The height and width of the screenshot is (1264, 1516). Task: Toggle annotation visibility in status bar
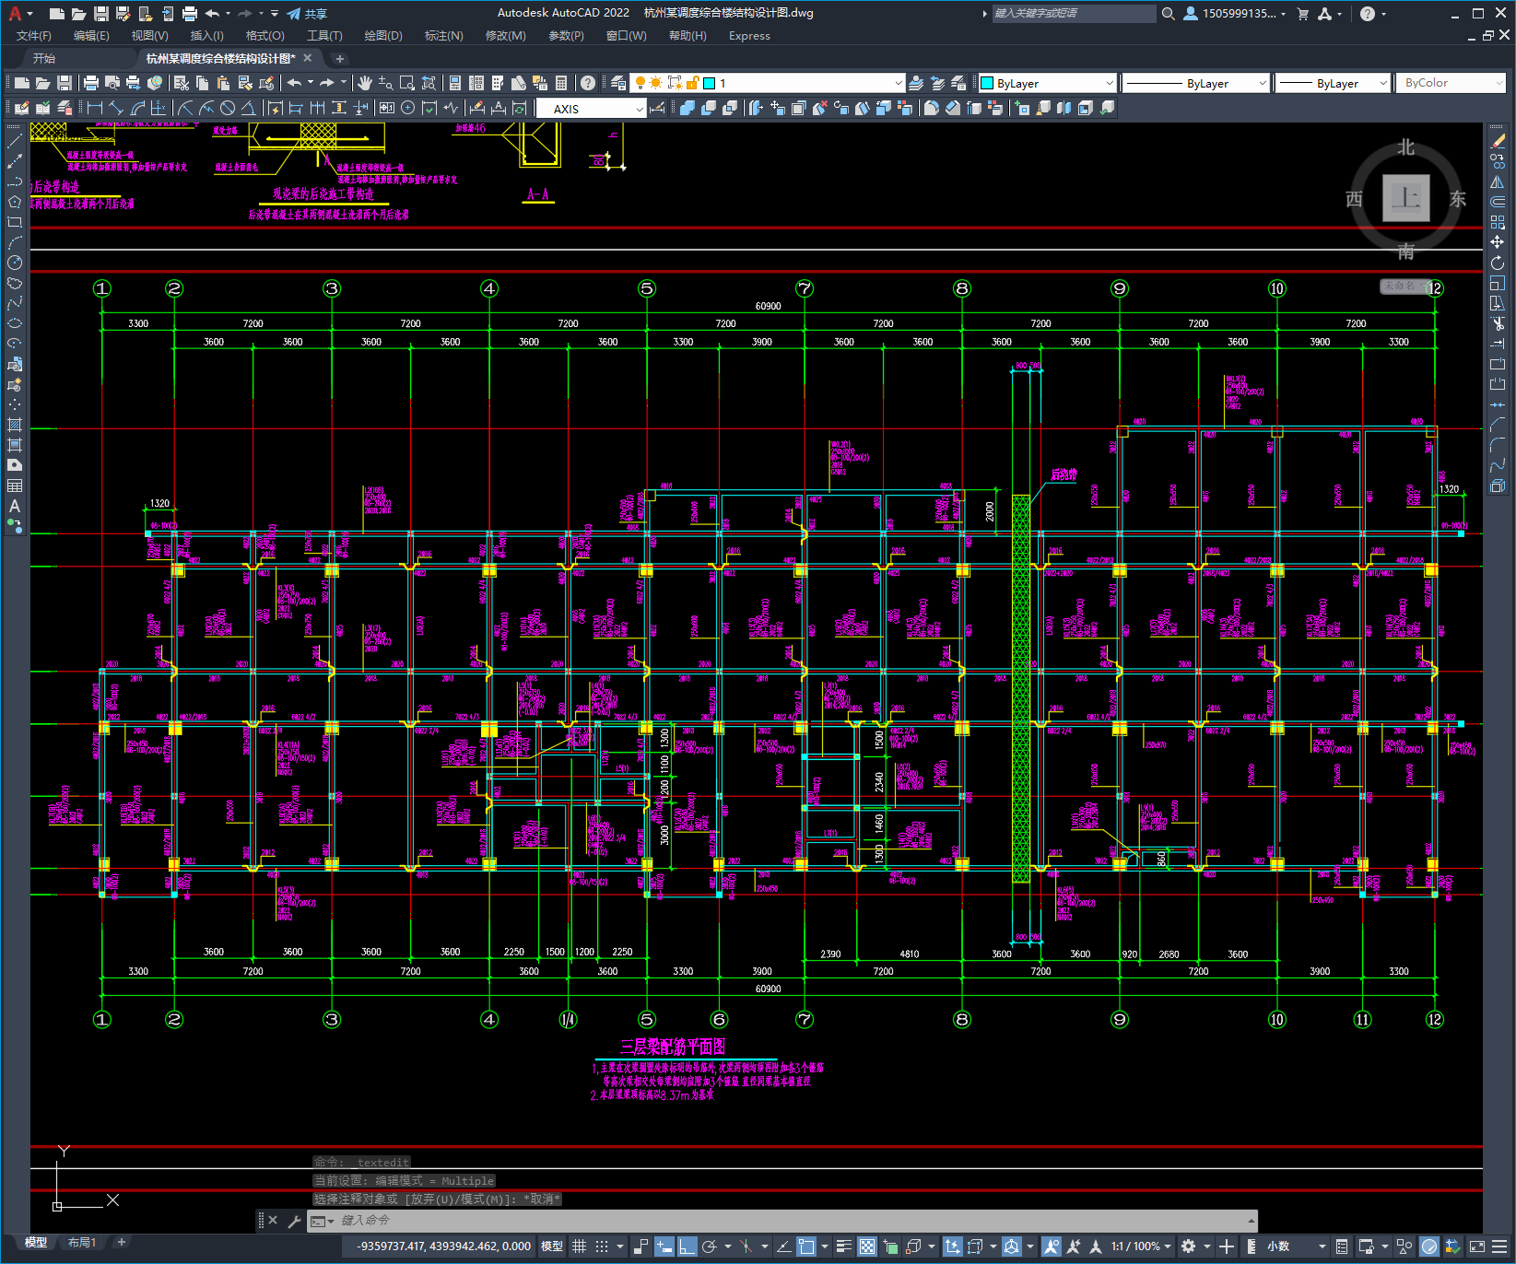click(x=1052, y=1246)
